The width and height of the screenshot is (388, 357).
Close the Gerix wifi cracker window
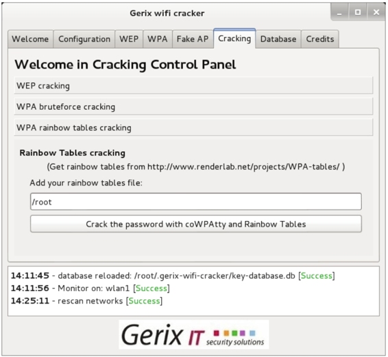pyautogui.click(x=376, y=12)
